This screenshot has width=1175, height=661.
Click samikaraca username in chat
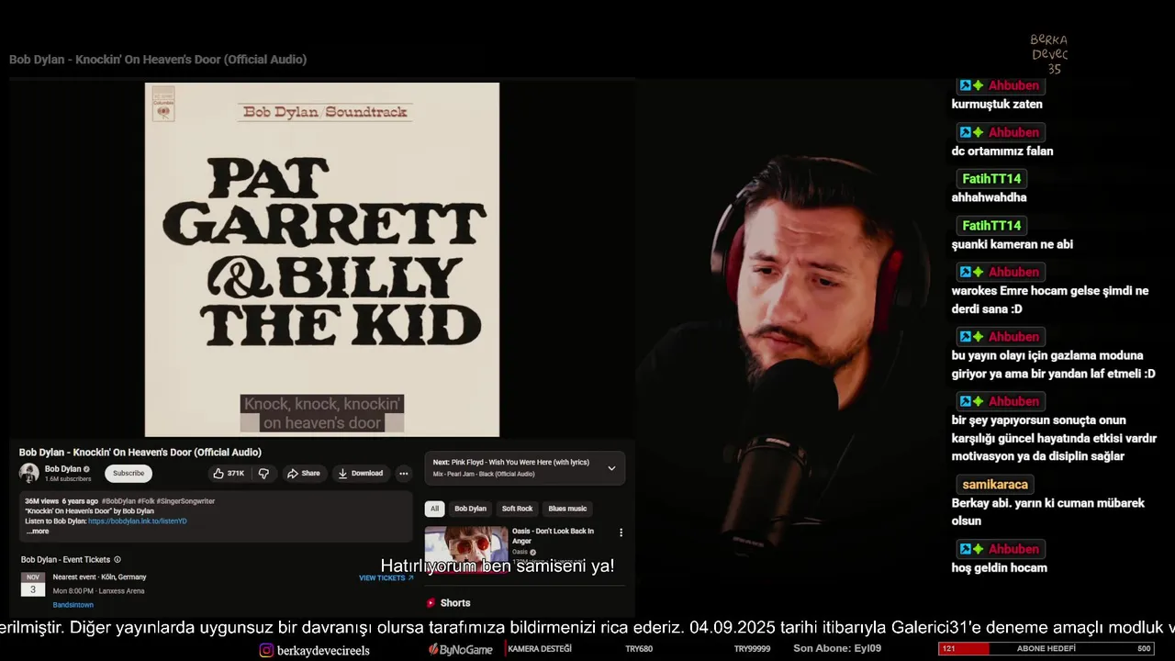tap(996, 485)
